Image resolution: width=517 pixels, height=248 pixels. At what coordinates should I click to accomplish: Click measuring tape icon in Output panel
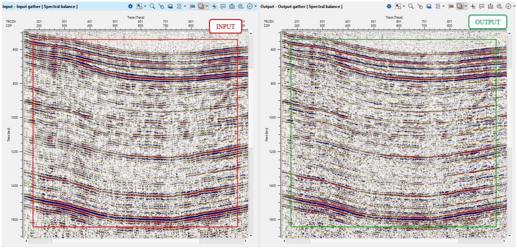(x=499, y=7)
